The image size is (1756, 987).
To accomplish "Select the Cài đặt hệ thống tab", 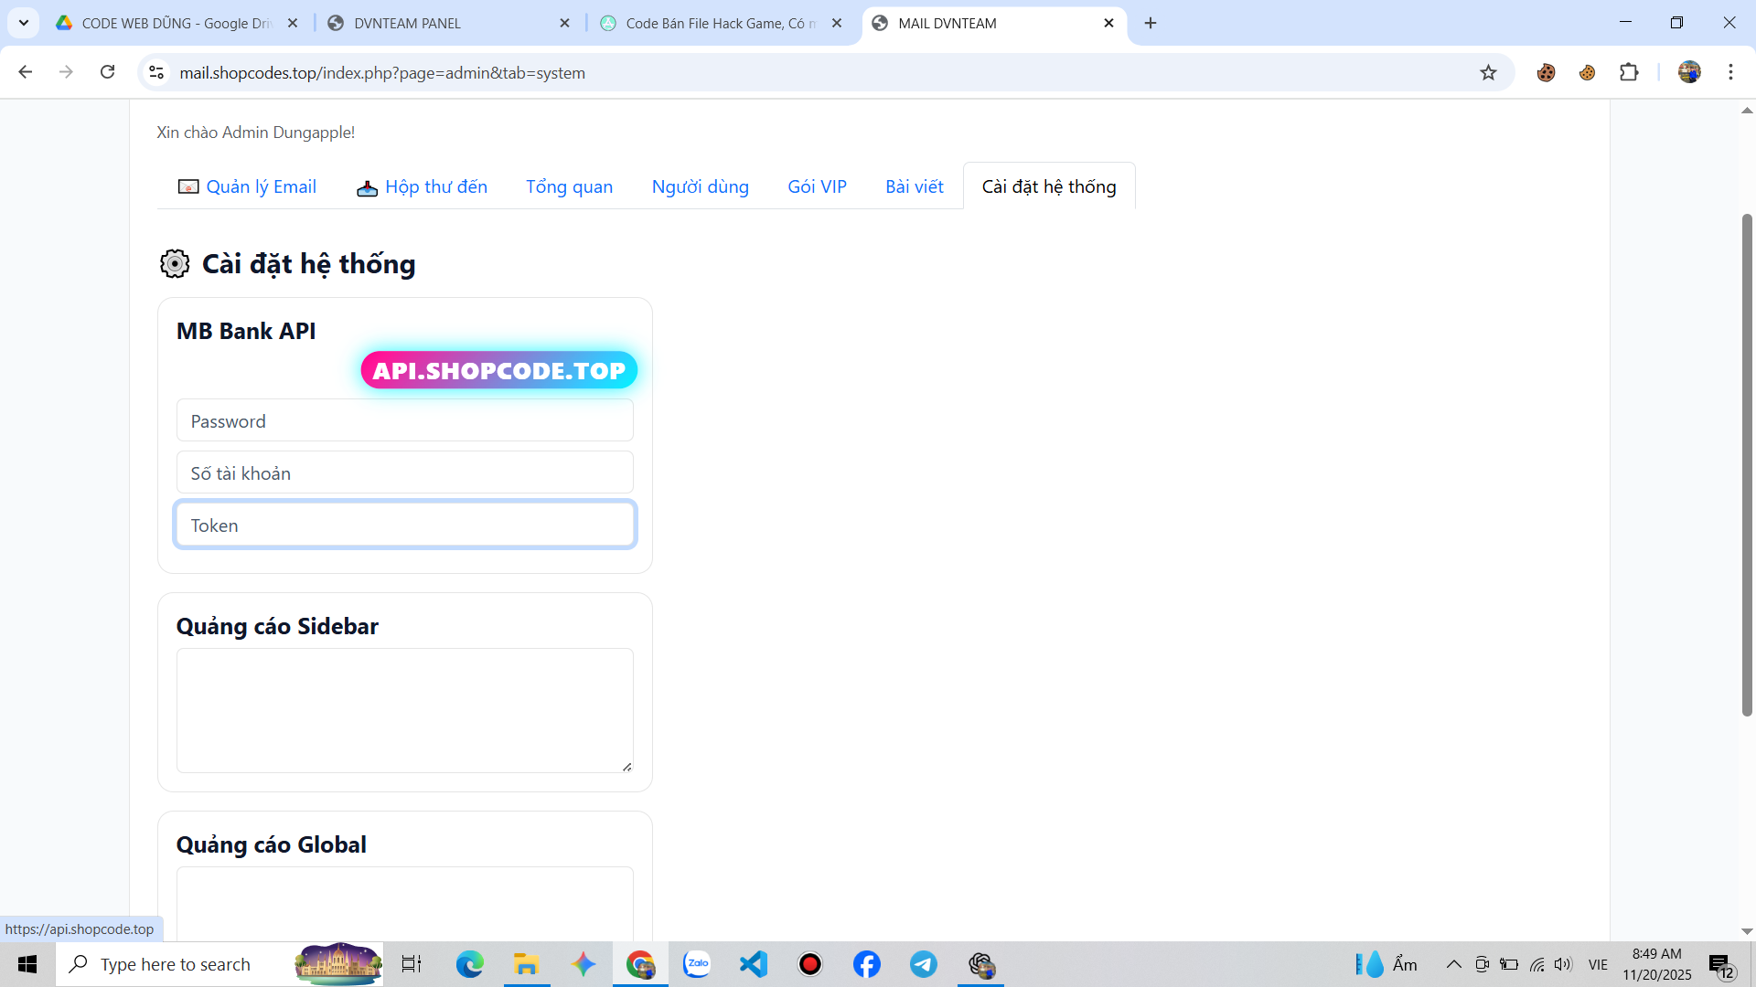I will [x=1049, y=186].
